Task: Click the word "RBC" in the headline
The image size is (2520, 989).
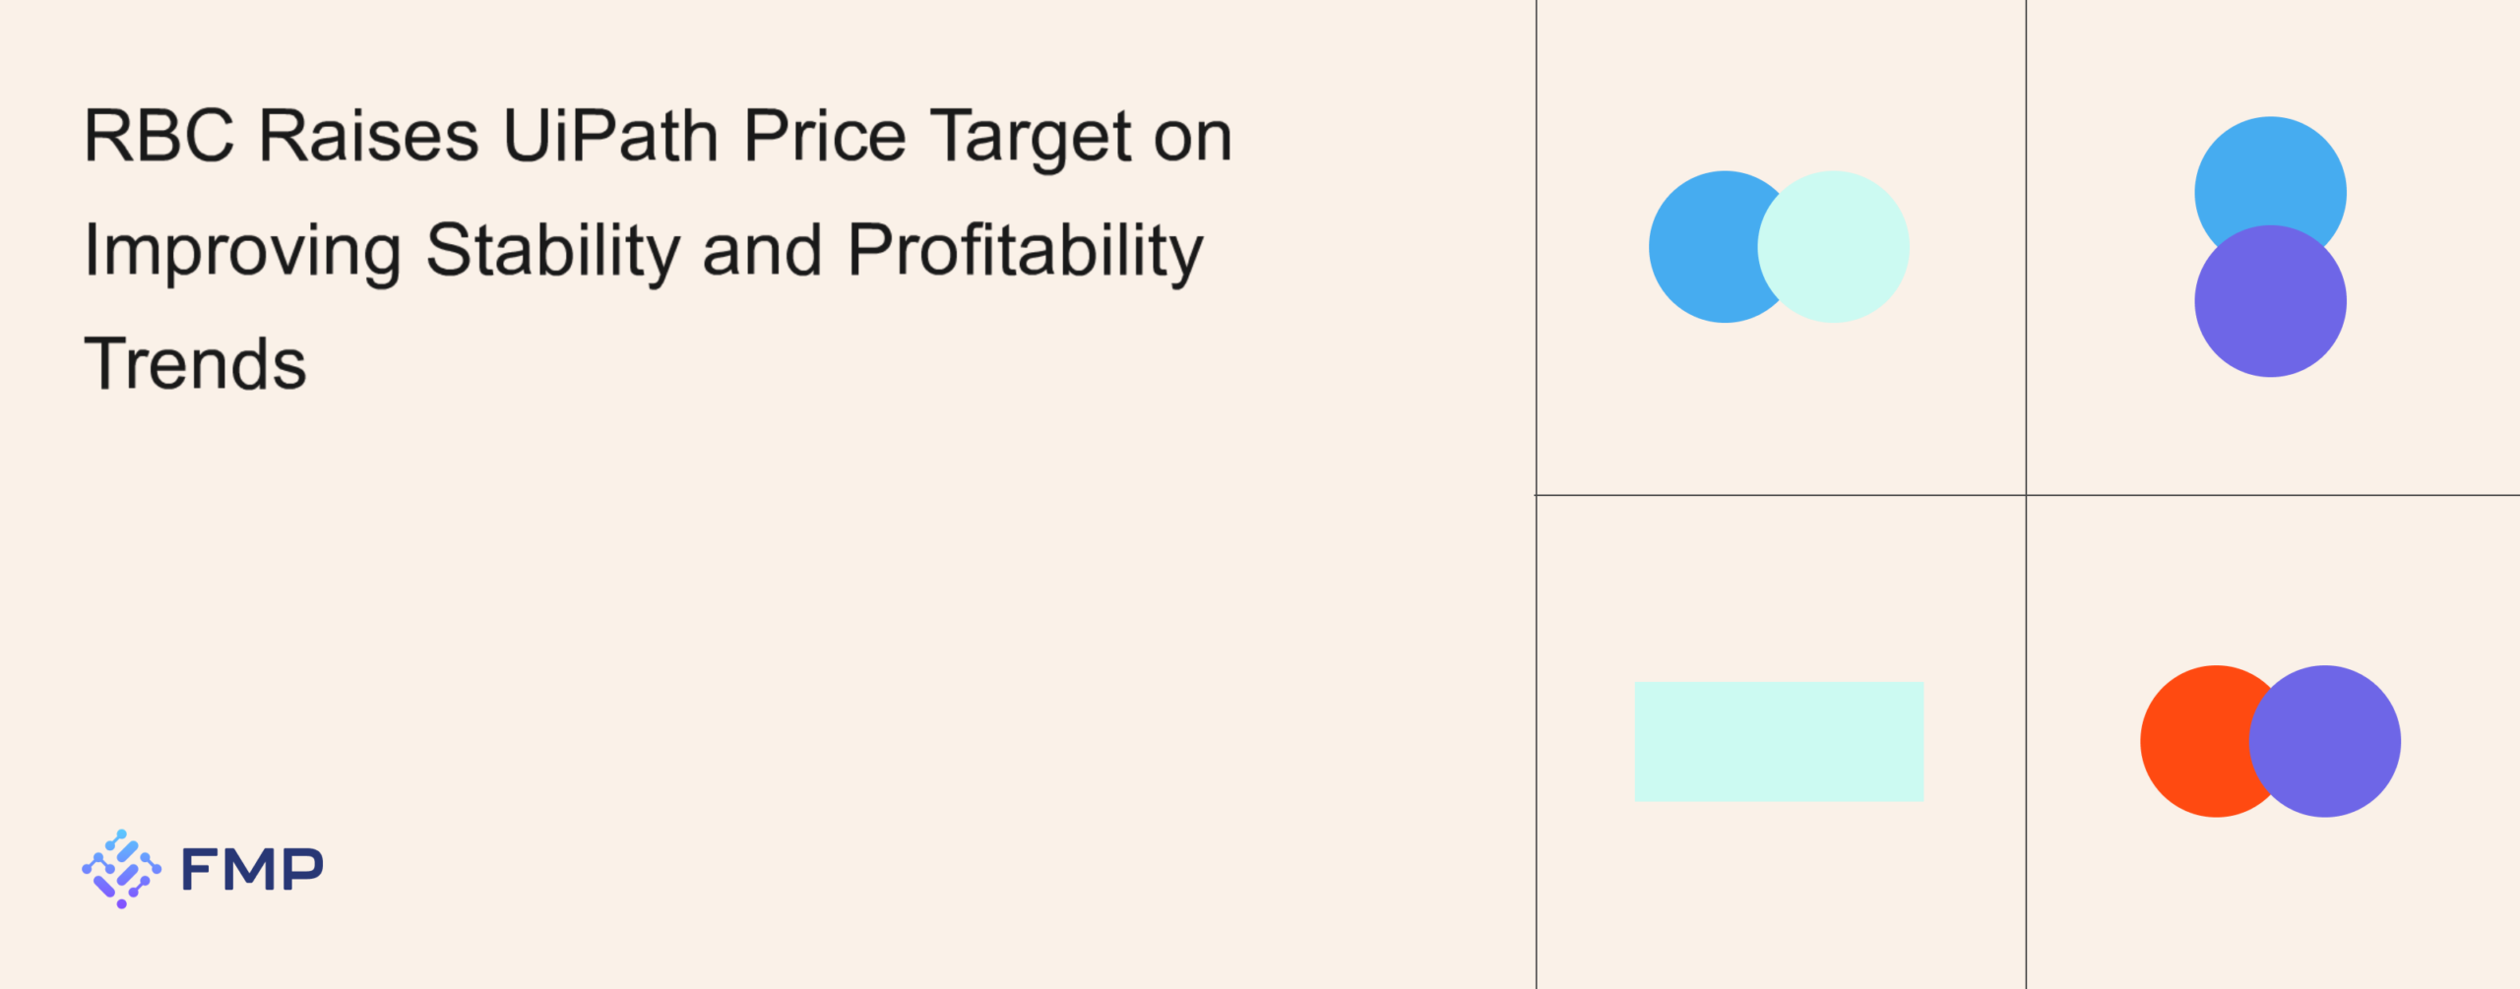Action: tap(159, 136)
